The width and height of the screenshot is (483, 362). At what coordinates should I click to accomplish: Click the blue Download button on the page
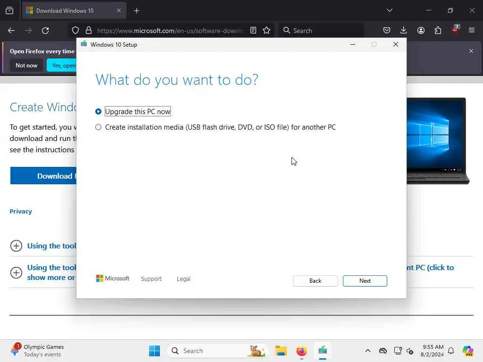pyautogui.click(x=43, y=176)
